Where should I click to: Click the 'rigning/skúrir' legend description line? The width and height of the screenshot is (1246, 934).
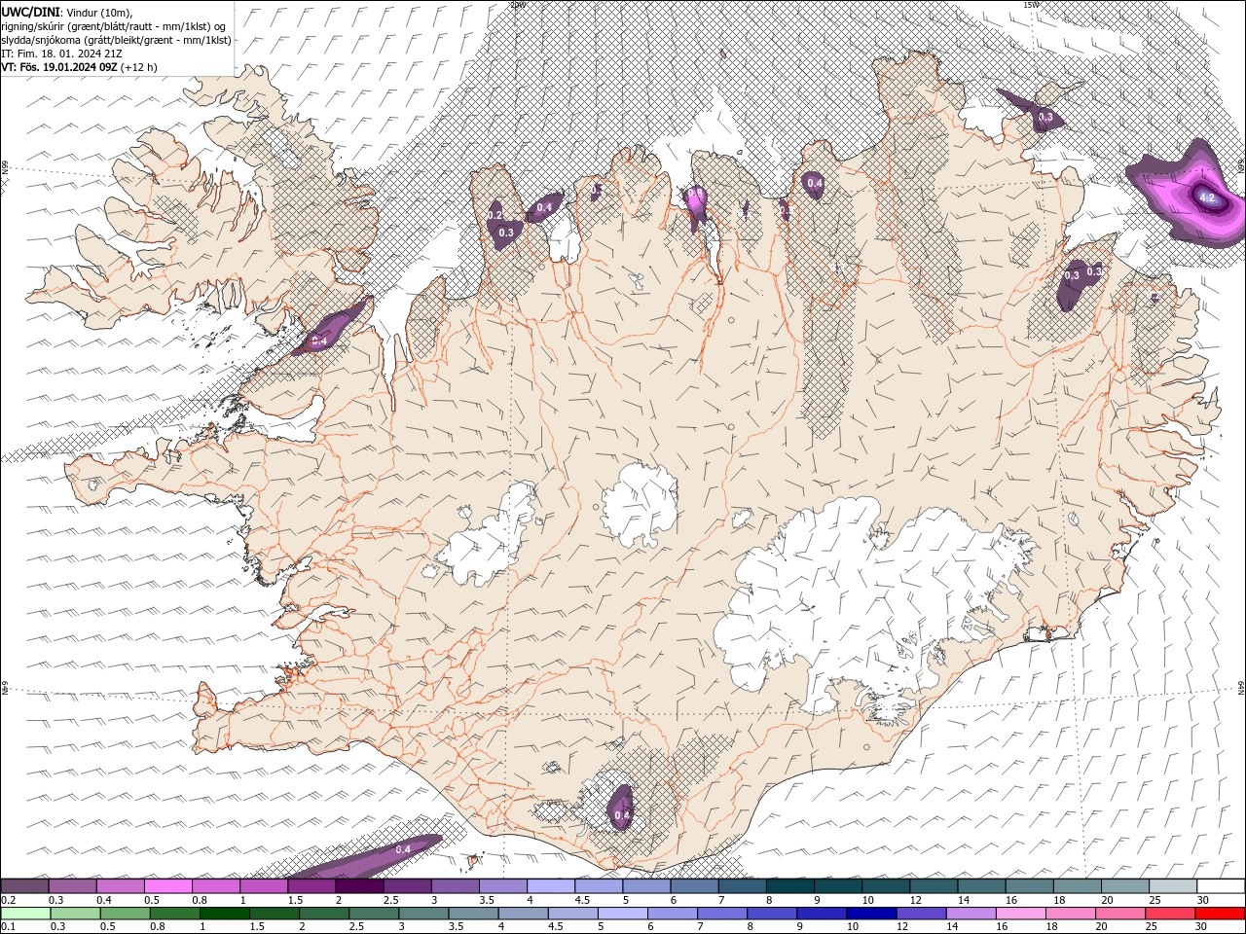115,26
